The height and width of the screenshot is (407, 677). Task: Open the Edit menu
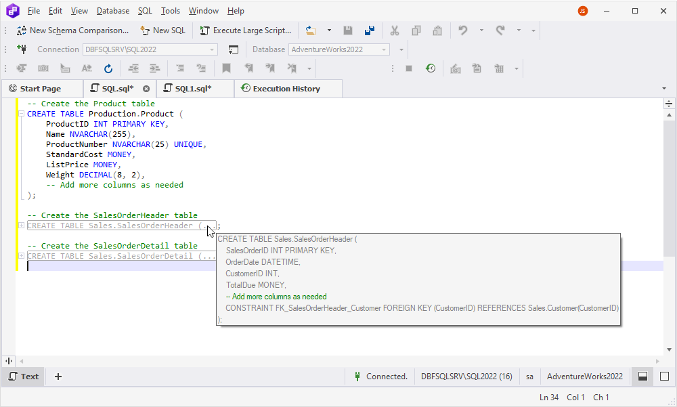pos(55,11)
